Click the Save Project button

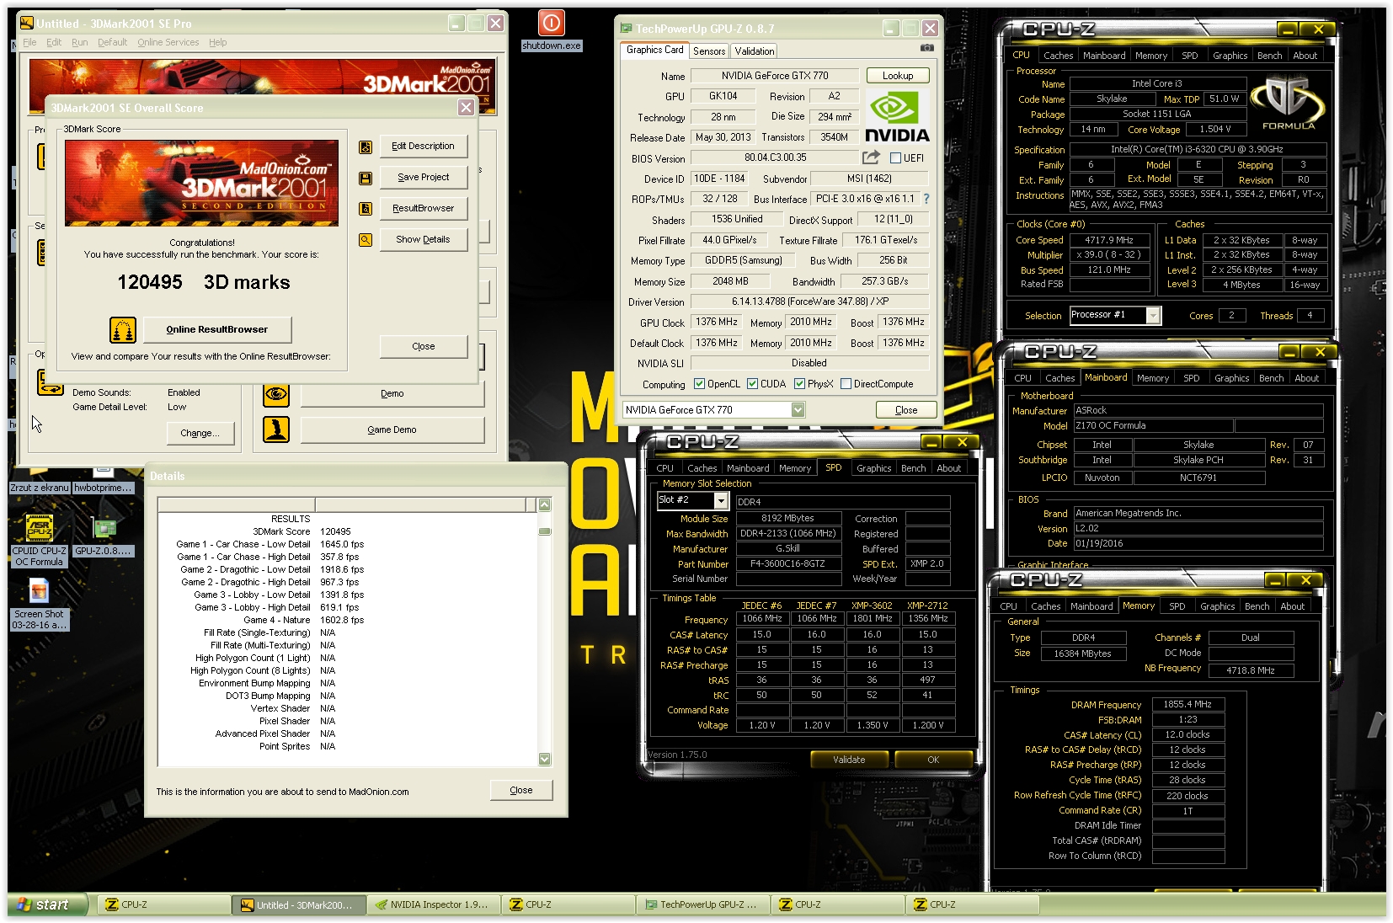click(x=423, y=177)
